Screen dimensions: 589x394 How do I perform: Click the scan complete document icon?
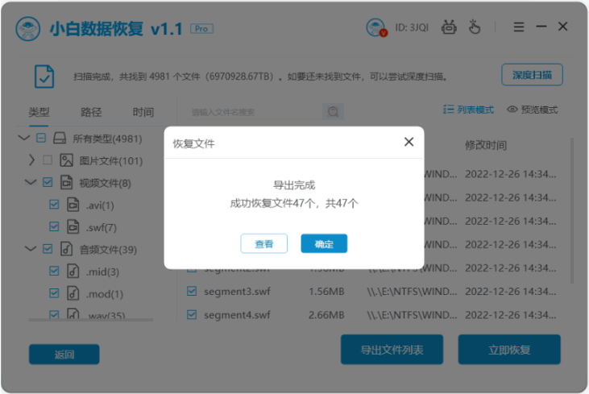click(44, 77)
